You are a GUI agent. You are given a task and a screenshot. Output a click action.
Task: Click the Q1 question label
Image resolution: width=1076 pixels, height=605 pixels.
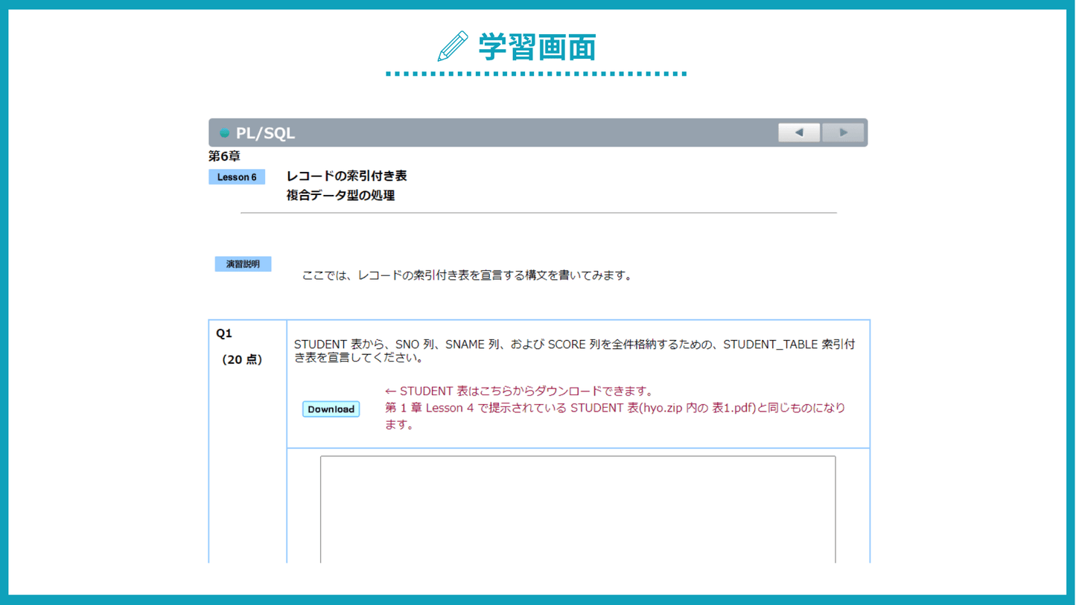(x=224, y=333)
